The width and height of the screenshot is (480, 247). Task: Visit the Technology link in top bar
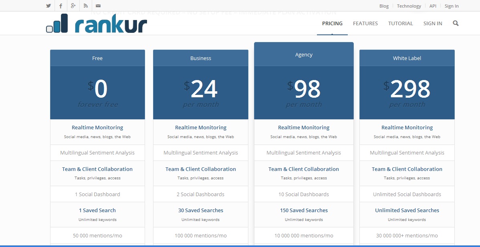pyautogui.click(x=409, y=6)
